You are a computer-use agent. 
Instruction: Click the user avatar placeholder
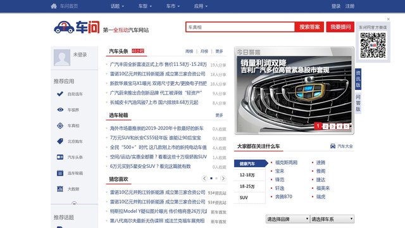coord(62,58)
